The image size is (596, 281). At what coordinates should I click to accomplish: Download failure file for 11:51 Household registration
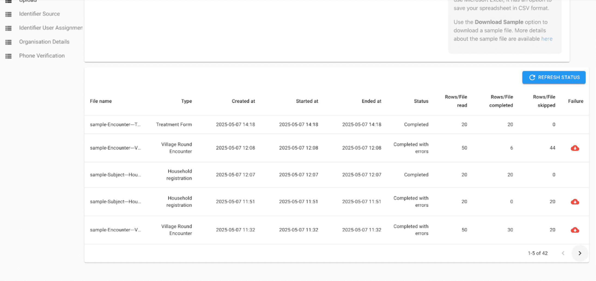575,202
